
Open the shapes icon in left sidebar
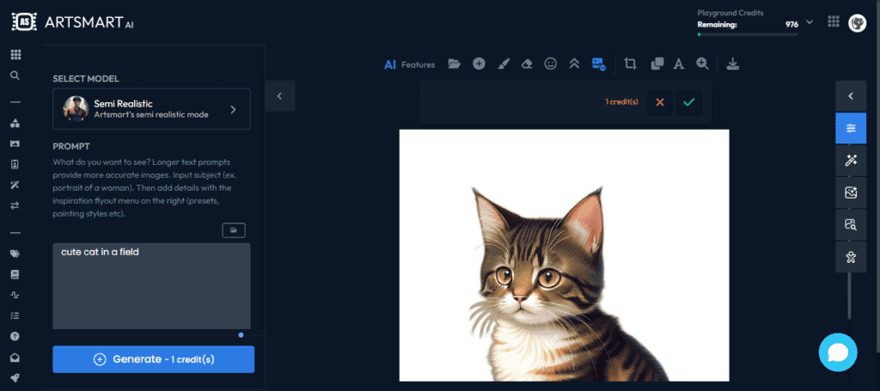point(15,124)
